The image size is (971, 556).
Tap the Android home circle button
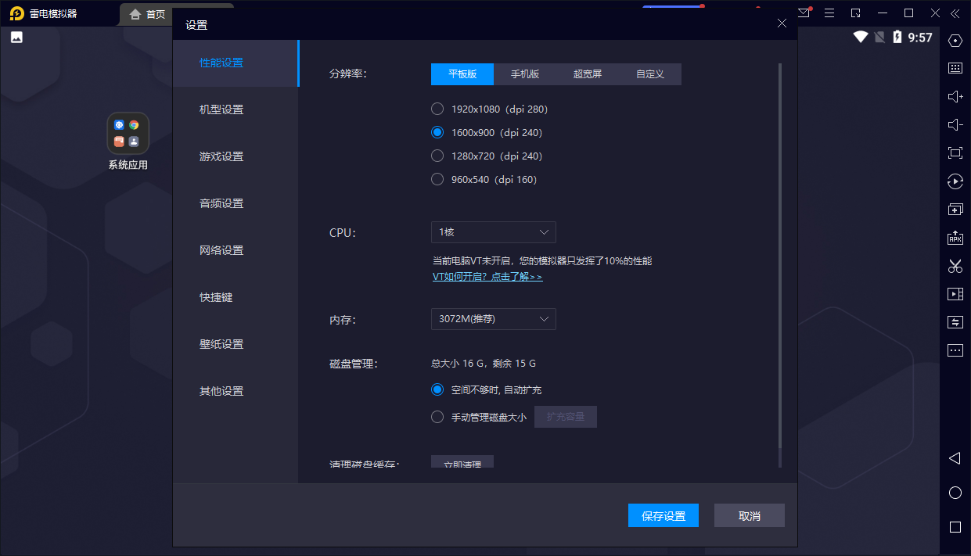coord(955,493)
